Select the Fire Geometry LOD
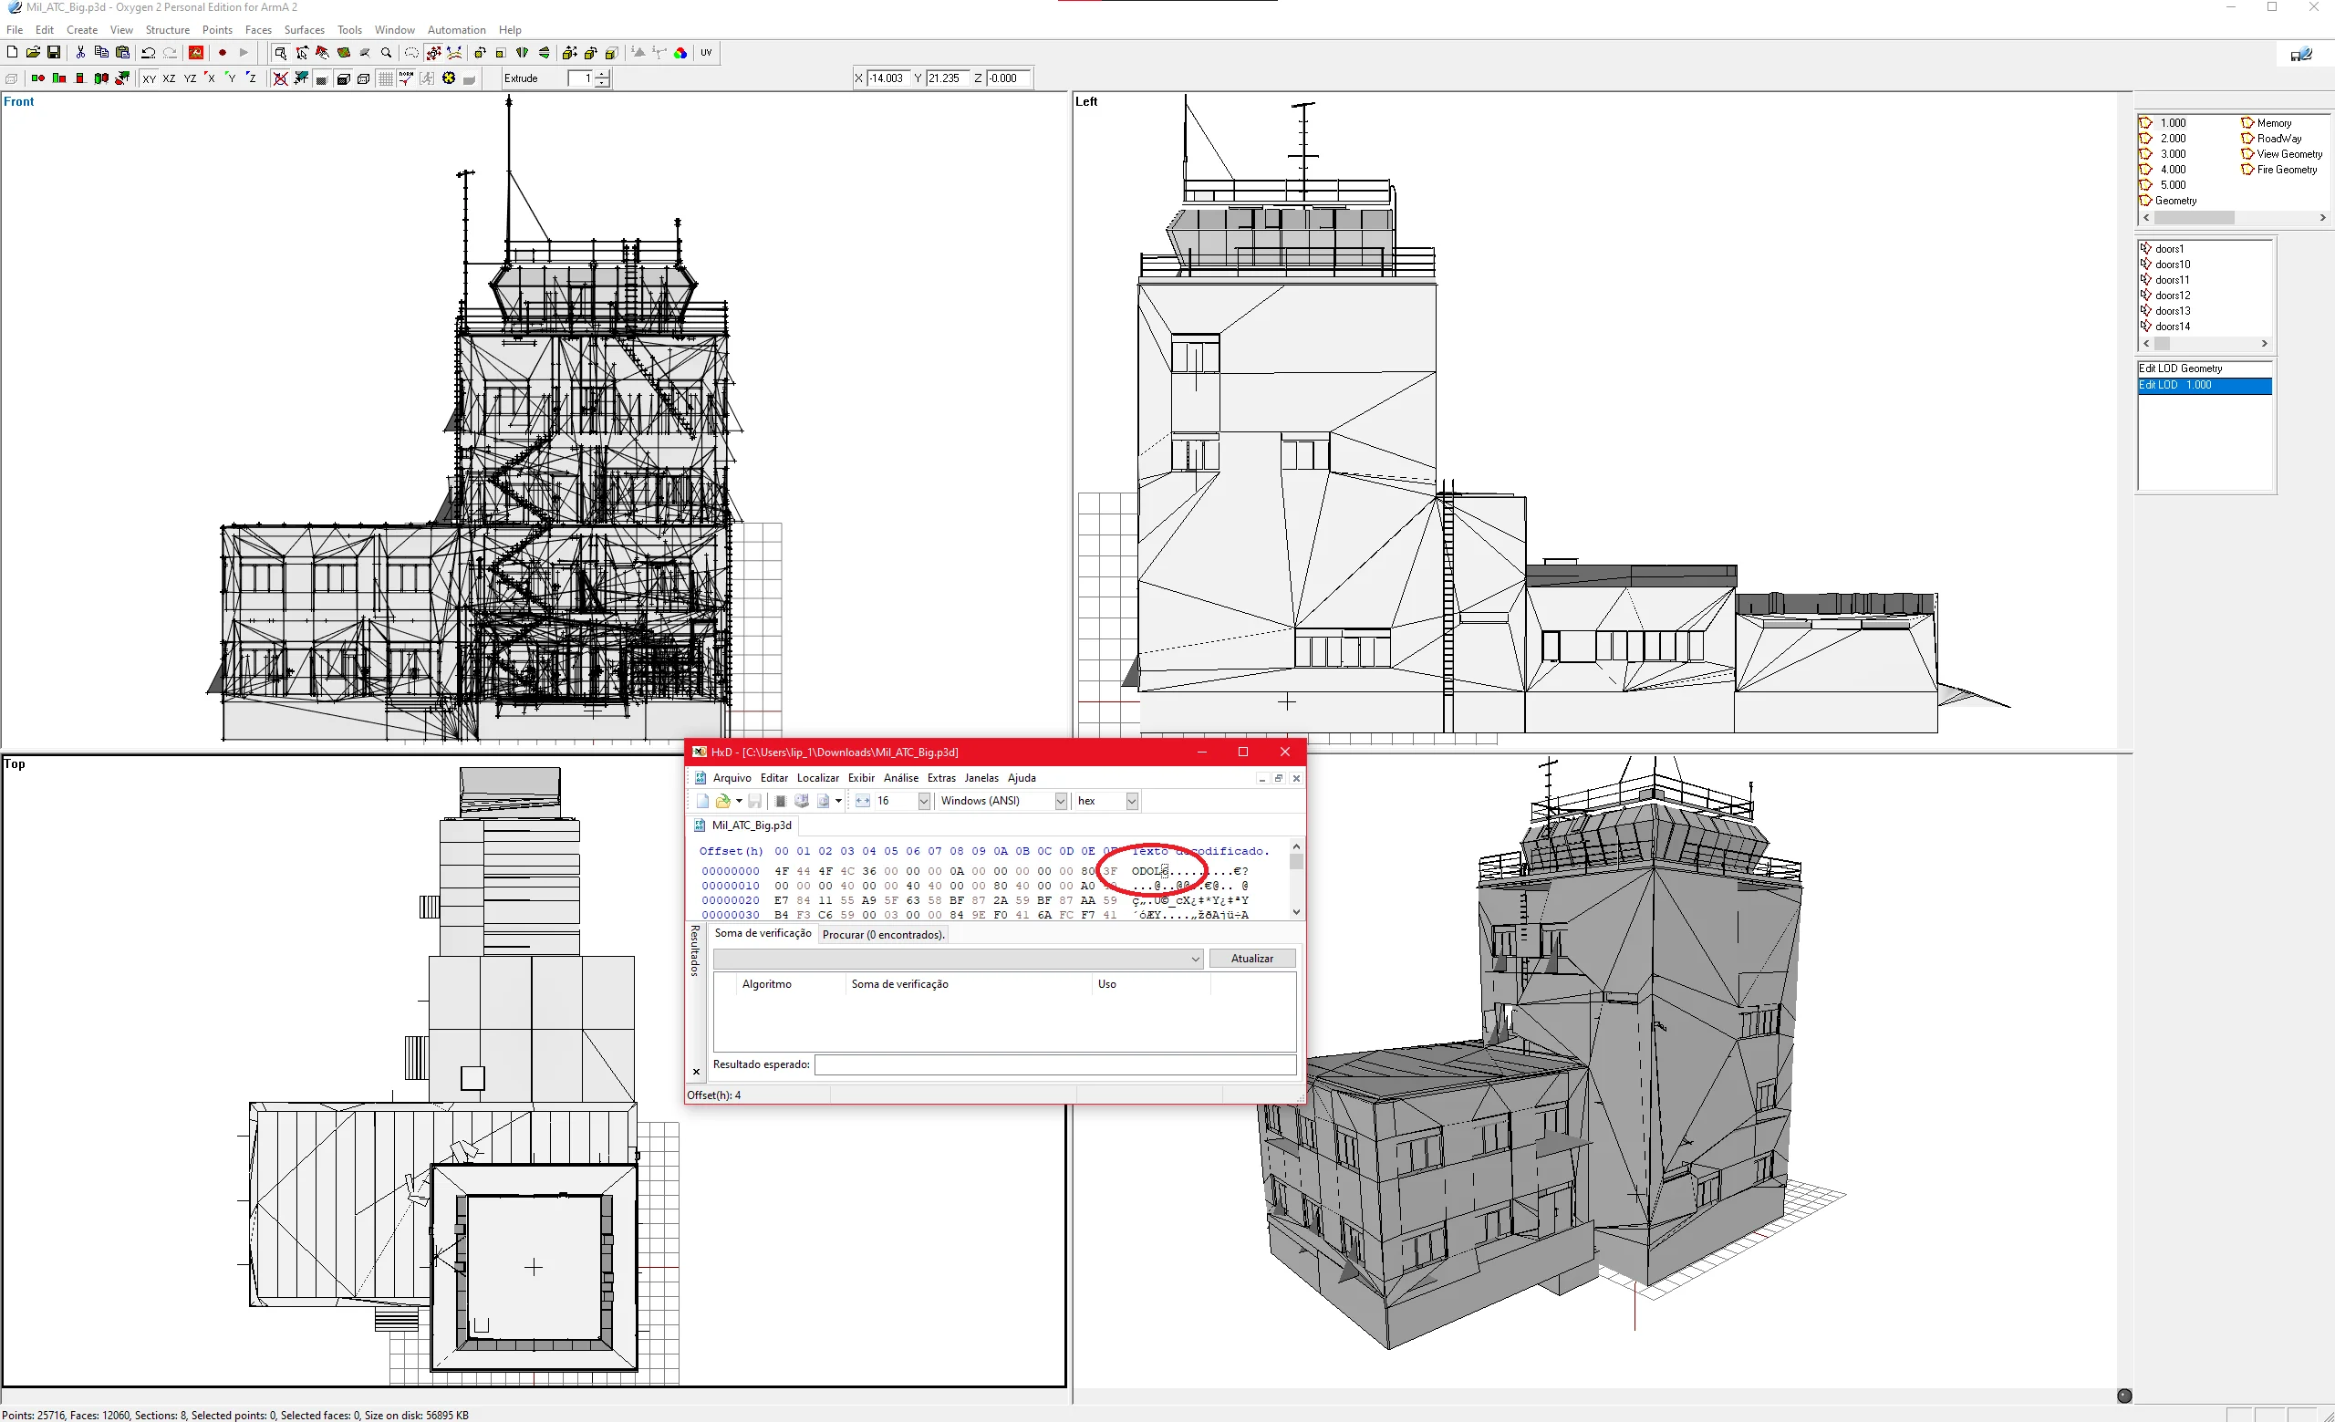 [2280, 170]
